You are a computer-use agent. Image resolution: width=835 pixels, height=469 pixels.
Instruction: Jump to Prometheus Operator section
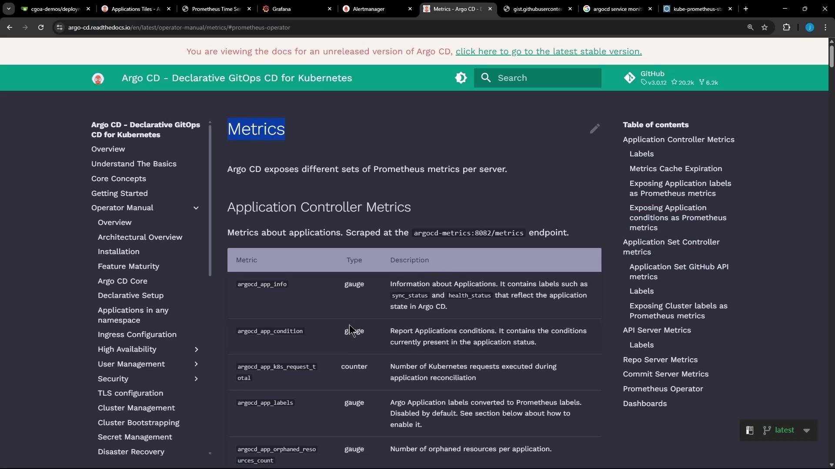coord(663,389)
